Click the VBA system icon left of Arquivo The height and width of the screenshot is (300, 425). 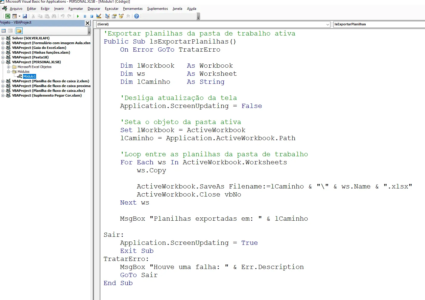click(4, 8)
